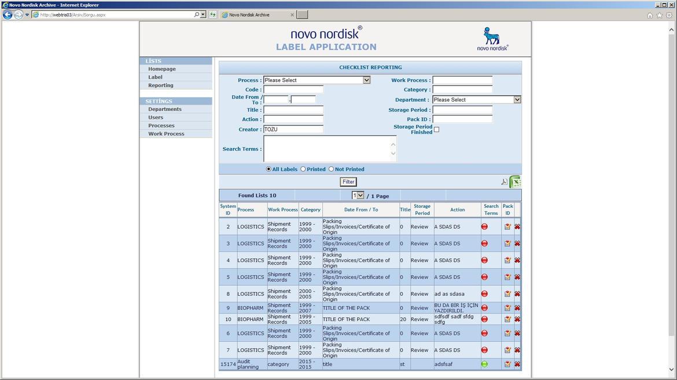This screenshot has width=677, height=380.
Task: Delete the row with System ID 15174
Action: click(x=517, y=364)
